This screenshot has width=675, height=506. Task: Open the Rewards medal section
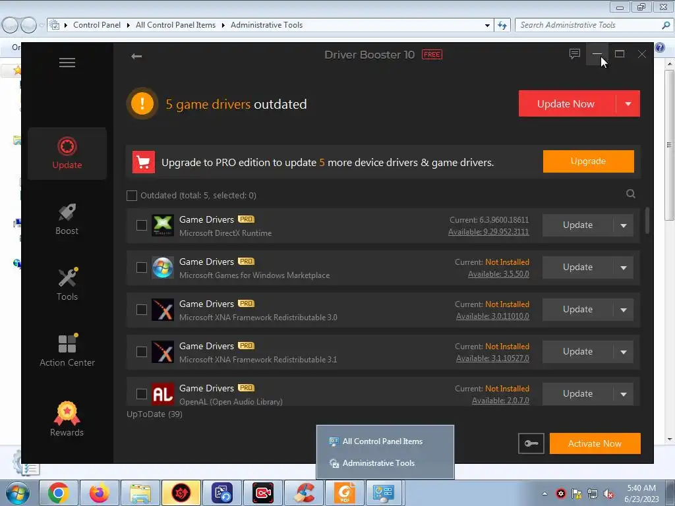[x=67, y=419]
